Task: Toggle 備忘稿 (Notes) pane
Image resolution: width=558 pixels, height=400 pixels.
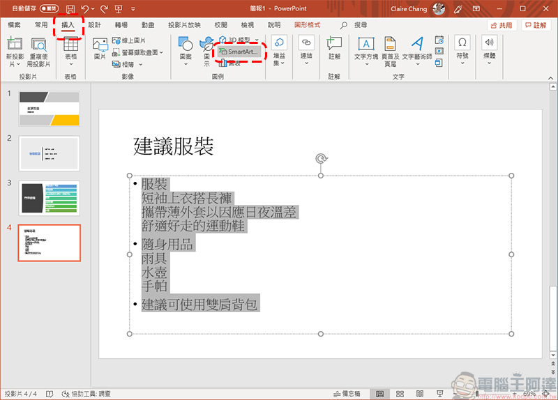Action: [347, 394]
